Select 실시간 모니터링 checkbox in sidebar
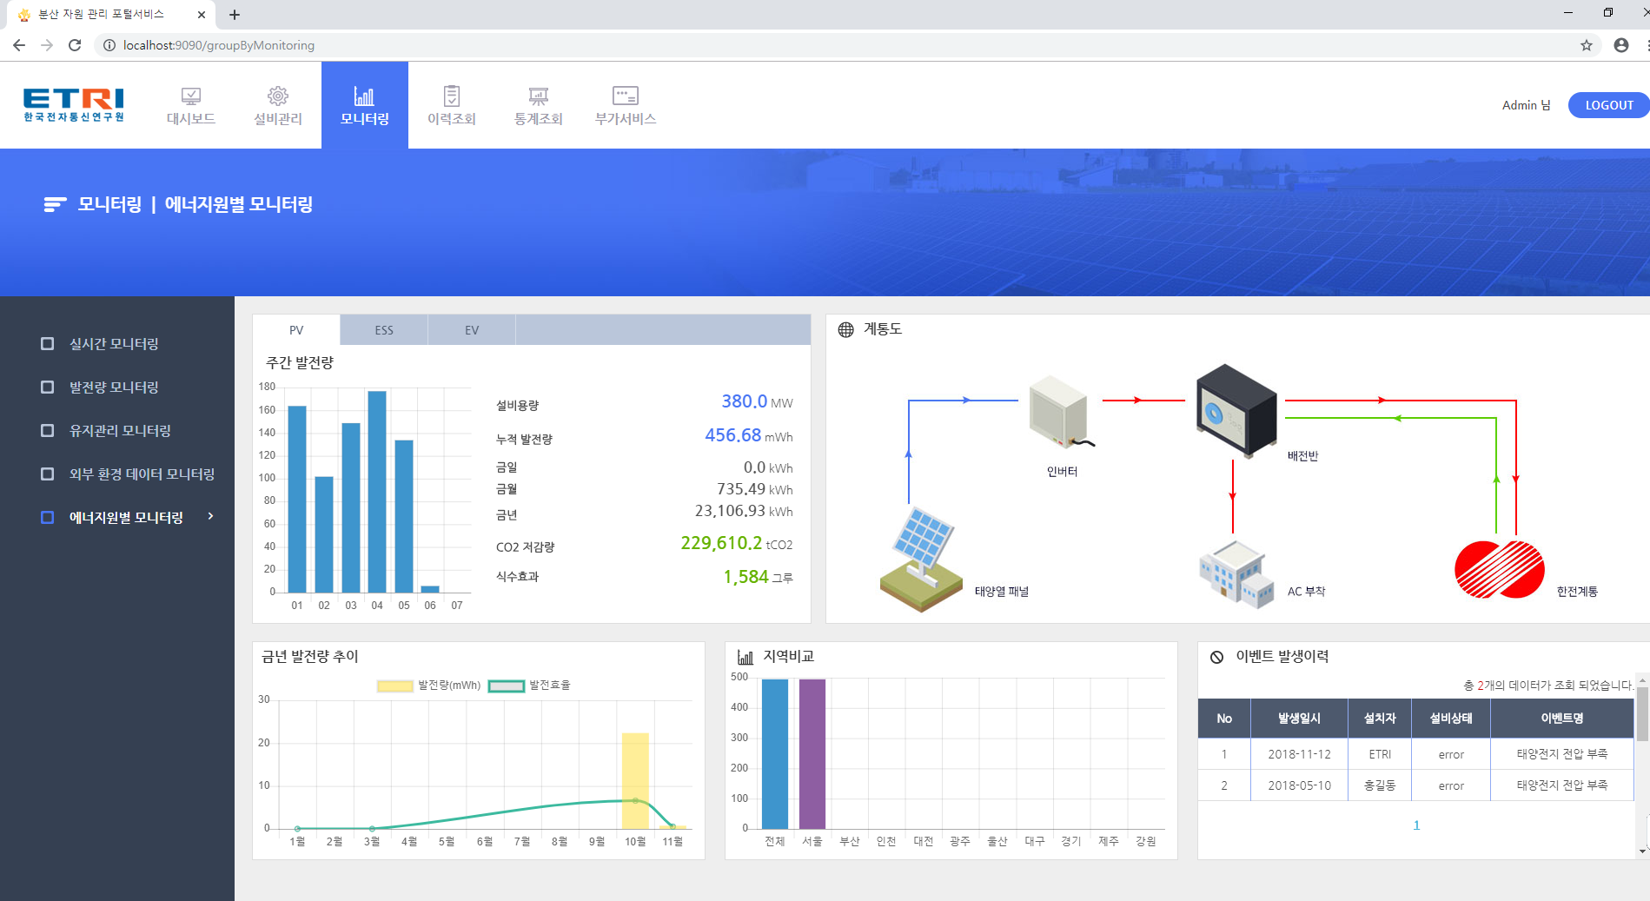The height and width of the screenshot is (901, 1650). (x=48, y=344)
